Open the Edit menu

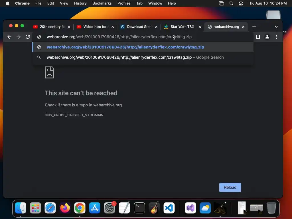point(50,3)
